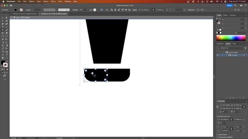Open the Object menu

(31, 2)
